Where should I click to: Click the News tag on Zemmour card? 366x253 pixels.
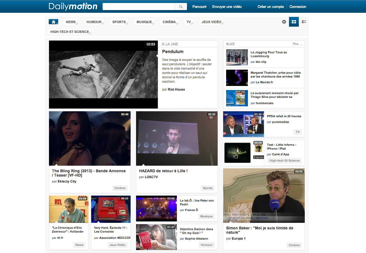coord(79,245)
